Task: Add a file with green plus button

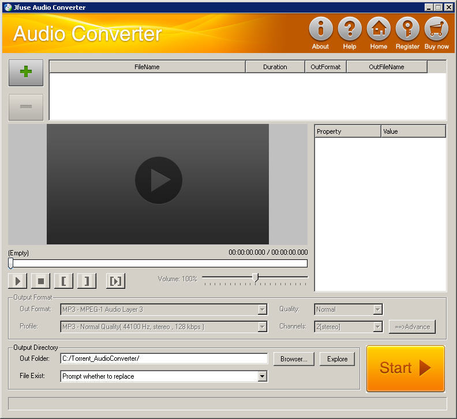Action: click(x=26, y=73)
